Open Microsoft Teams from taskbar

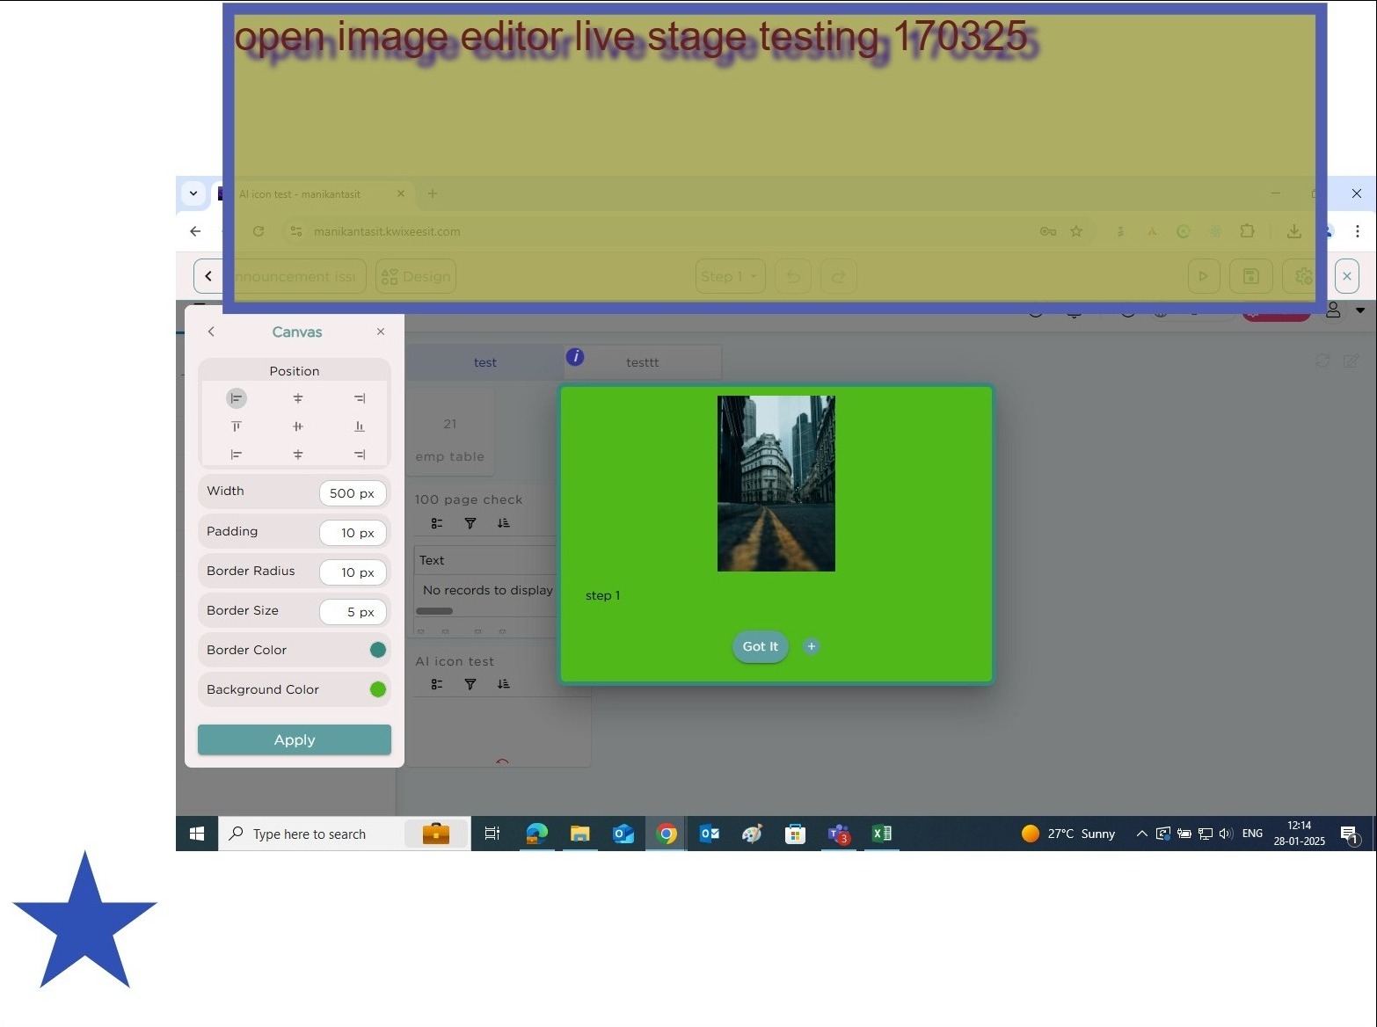coord(839,834)
